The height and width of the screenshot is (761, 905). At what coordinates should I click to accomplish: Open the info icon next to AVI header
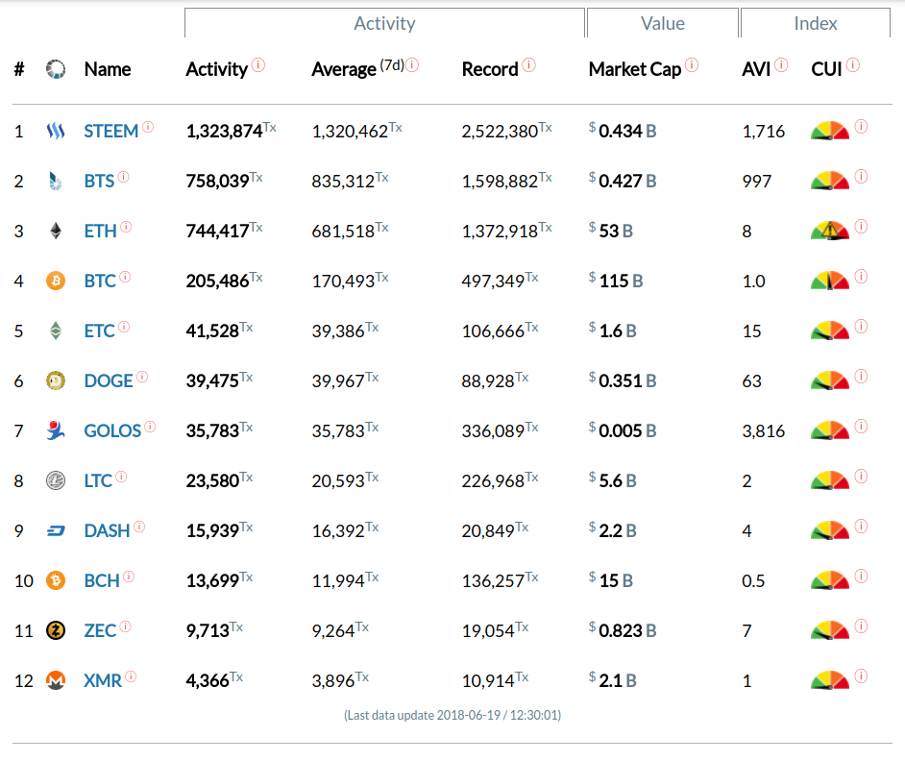tap(781, 65)
